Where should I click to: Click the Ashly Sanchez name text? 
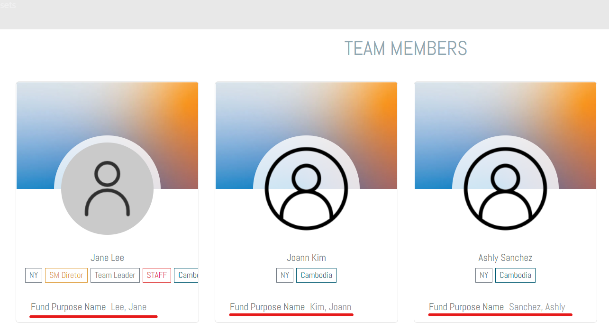tap(505, 258)
